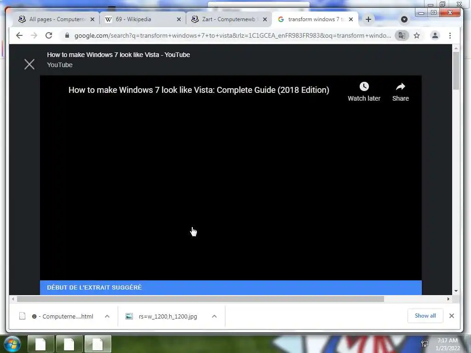Switch to the Zart - Computernewb tab
The height and width of the screenshot is (353, 471).
pos(228,19)
